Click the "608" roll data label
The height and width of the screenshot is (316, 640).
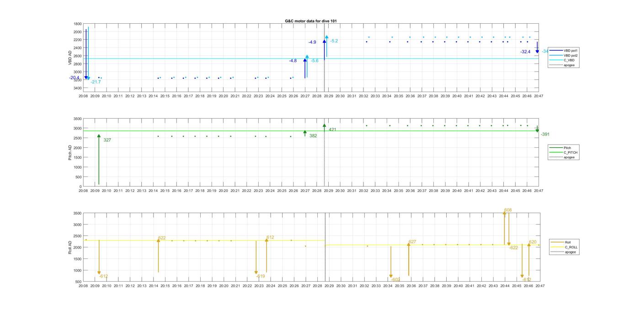[508, 210]
